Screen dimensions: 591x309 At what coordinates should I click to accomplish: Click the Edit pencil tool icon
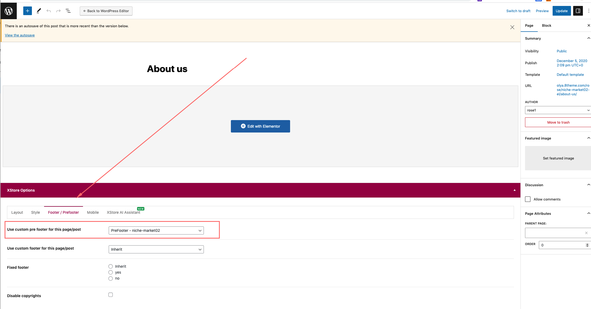coord(39,11)
